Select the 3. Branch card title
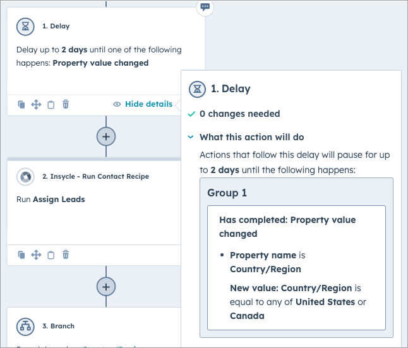408x348 pixels. (x=59, y=326)
